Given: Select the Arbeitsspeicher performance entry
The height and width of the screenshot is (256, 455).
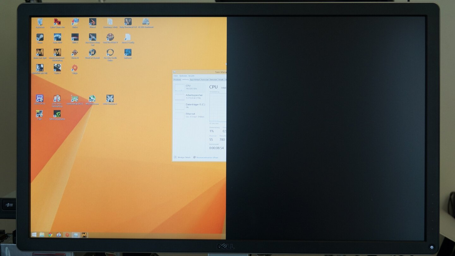Looking at the screenshot, I should click(x=190, y=96).
